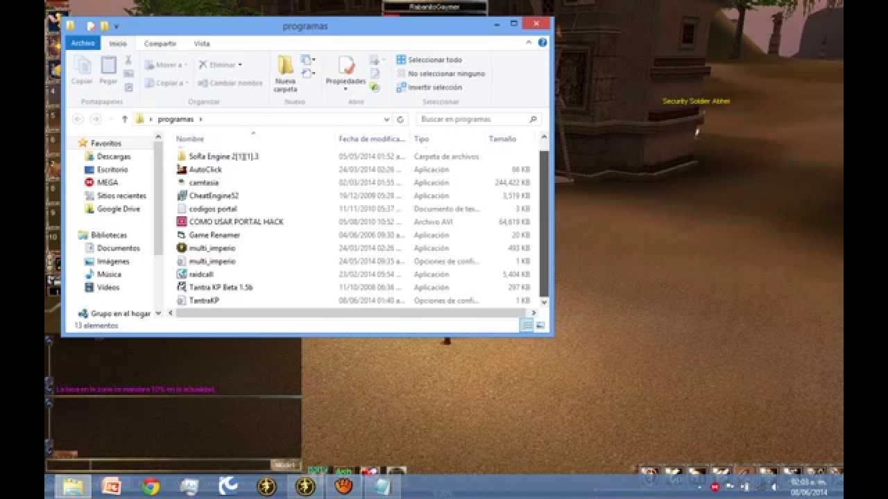The image size is (888, 499).
Task: Open the Eliminar dropdown
Action: [220, 65]
